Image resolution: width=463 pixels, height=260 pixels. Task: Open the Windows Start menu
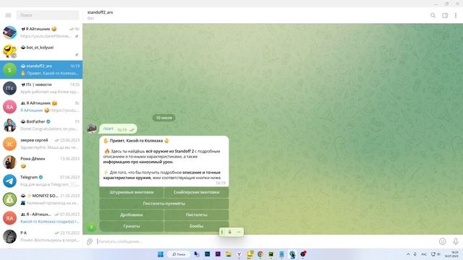coord(161,254)
